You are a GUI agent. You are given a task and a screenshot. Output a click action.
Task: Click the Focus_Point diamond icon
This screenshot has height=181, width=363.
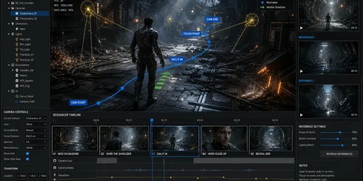17,96
